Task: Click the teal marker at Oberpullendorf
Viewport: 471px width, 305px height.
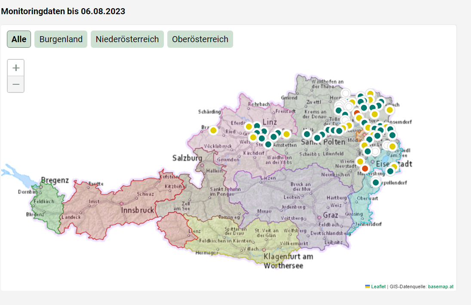Action: pyautogui.click(x=376, y=182)
